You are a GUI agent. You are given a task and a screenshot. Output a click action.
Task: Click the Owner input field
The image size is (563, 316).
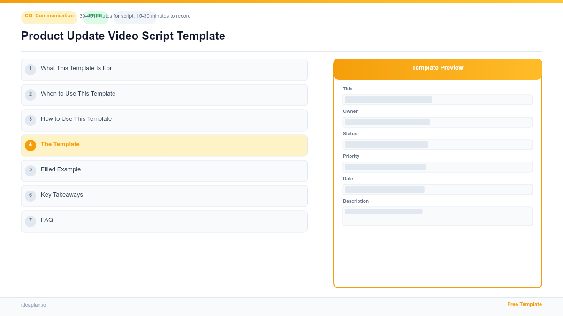[438, 122]
